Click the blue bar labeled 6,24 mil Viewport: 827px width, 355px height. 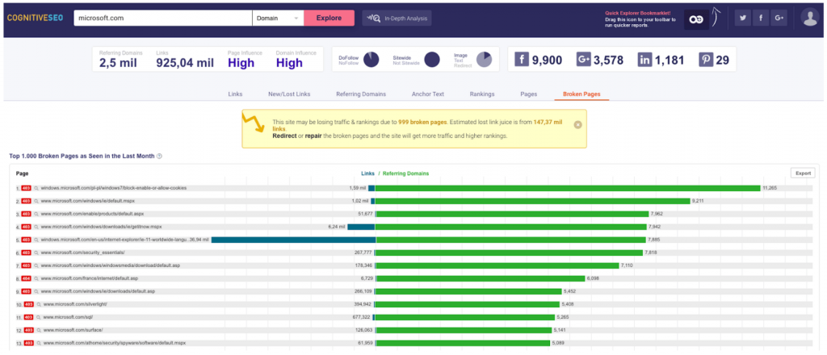[x=361, y=227]
